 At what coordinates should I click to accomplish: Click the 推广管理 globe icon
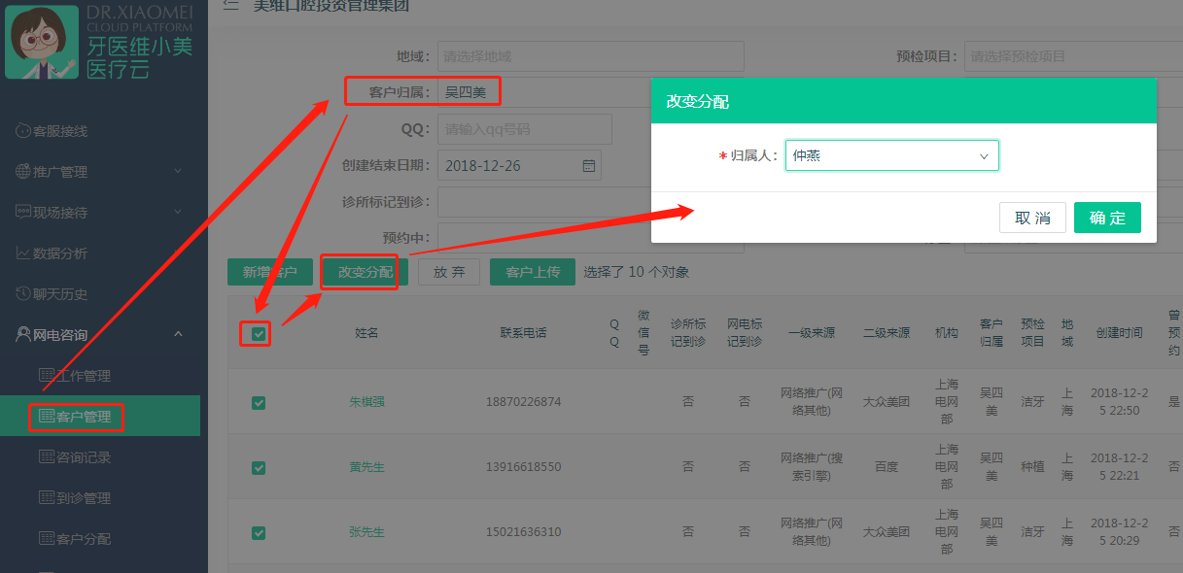click(23, 172)
